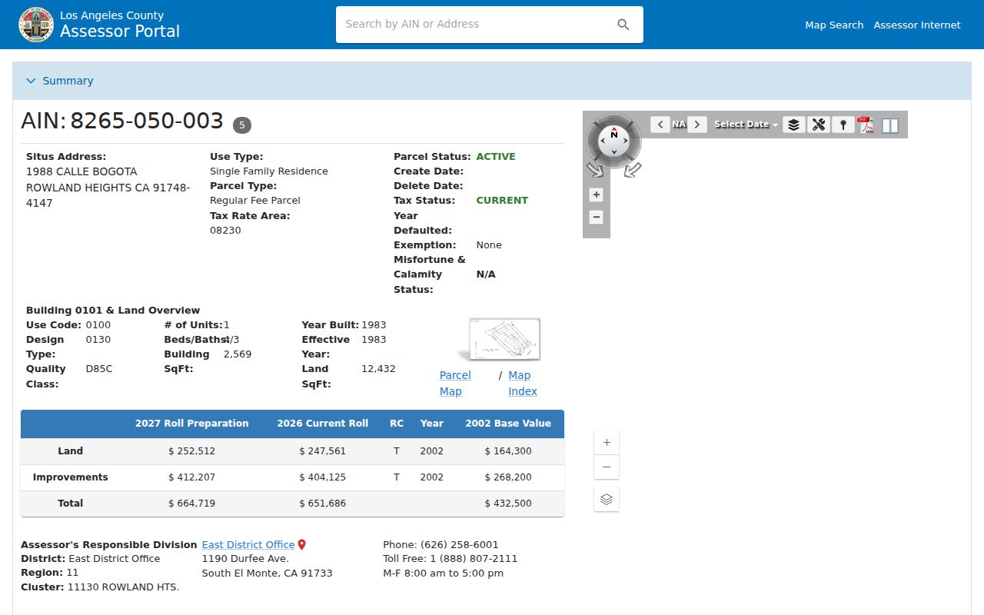Screen dimensions: 984x615
Task: Open the lower map layers button
Action: click(607, 499)
